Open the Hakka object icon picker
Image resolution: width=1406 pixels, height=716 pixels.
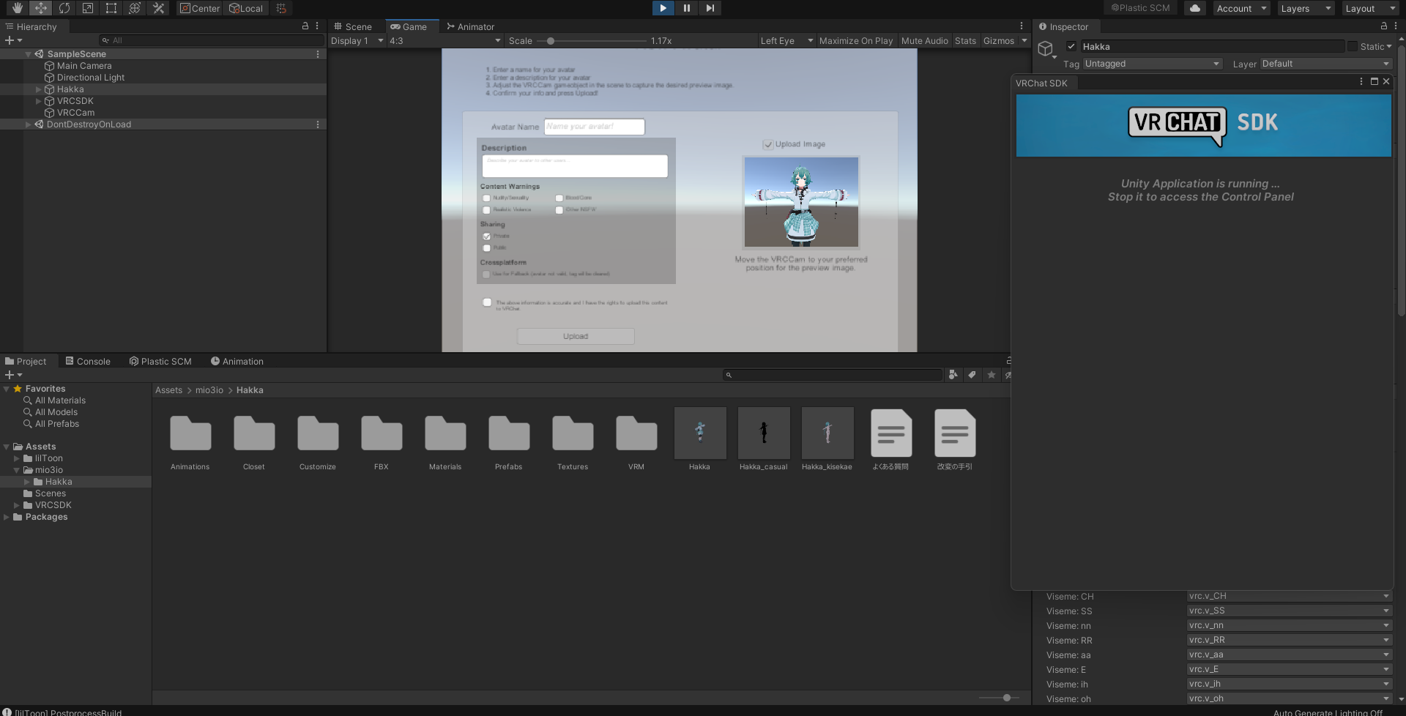[x=1046, y=50]
